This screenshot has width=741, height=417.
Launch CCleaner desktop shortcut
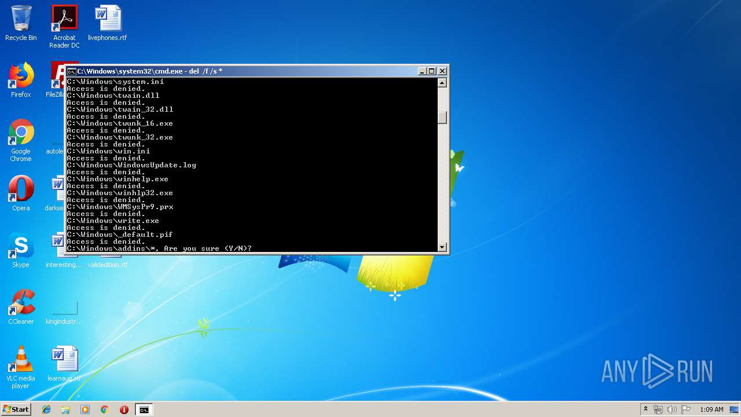pos(21,307)
